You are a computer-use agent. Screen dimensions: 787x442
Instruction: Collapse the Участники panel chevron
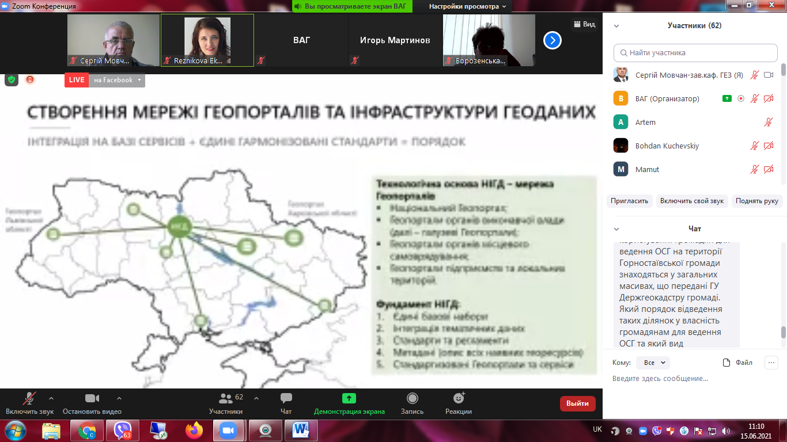pyautogui.click(x=616, y=26)
